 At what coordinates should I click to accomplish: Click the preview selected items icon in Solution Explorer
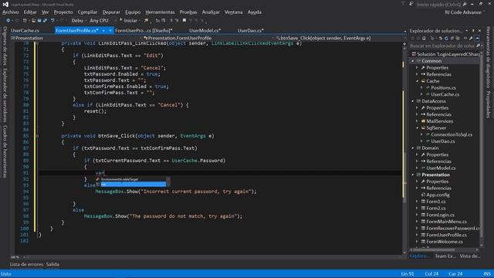pos(477,39)
